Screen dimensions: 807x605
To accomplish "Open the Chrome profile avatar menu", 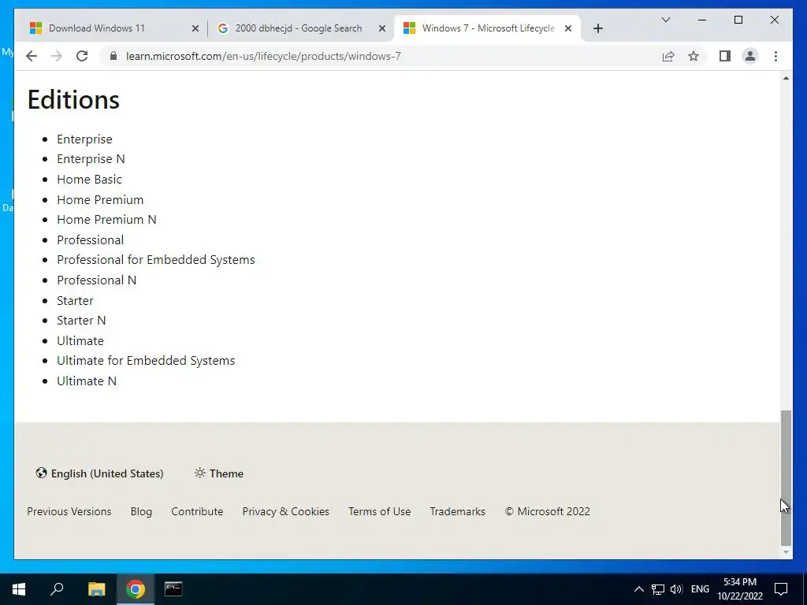I will coord(750,56).
